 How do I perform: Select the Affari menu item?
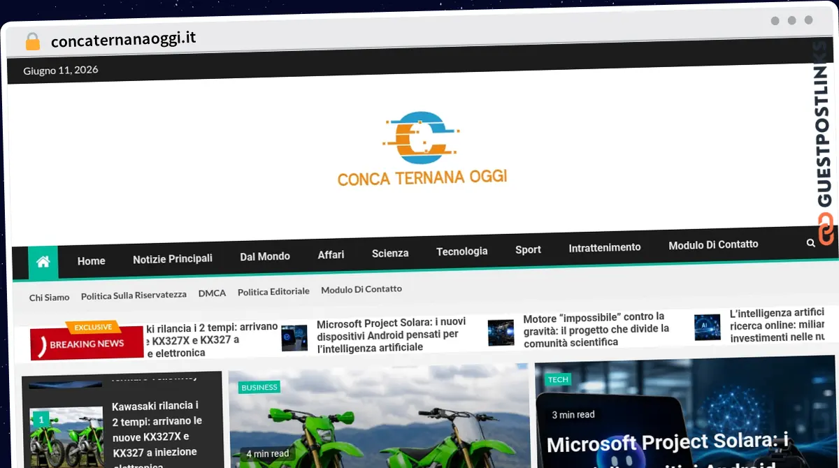click(331, 254)
